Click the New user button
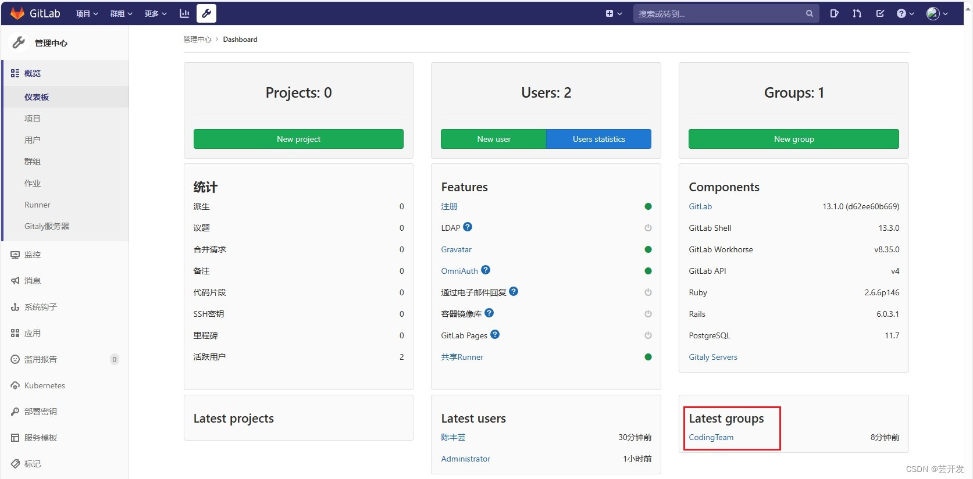 click(493, 139)
